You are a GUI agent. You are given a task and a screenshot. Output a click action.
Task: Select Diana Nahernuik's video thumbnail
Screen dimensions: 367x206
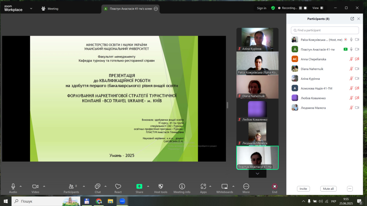click(x=258, y=87)
